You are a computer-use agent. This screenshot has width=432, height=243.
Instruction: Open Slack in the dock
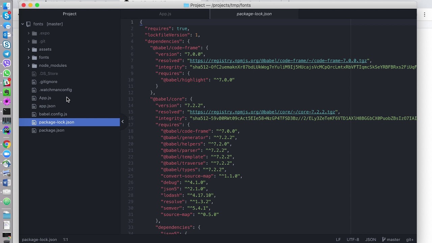pyautogui.click(x=6, y=82)
